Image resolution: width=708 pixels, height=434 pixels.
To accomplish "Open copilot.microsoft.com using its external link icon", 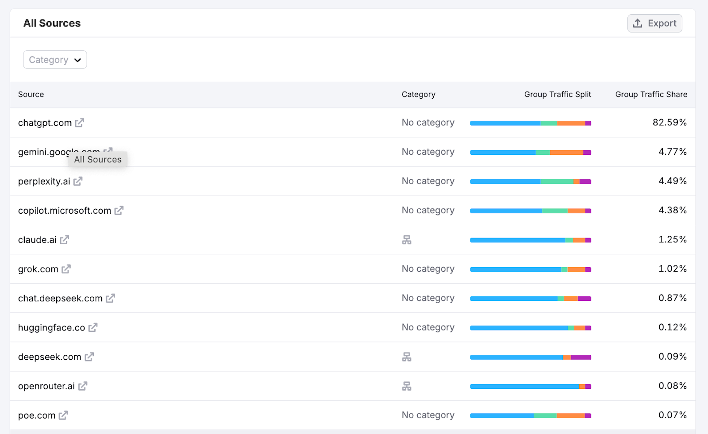I will point(119,211).
